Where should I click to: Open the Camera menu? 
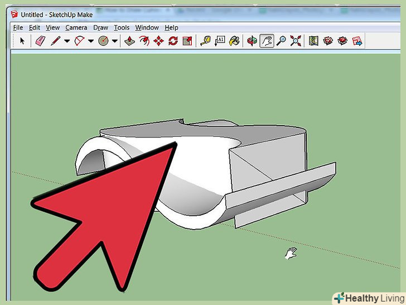(x=76, y=27)
